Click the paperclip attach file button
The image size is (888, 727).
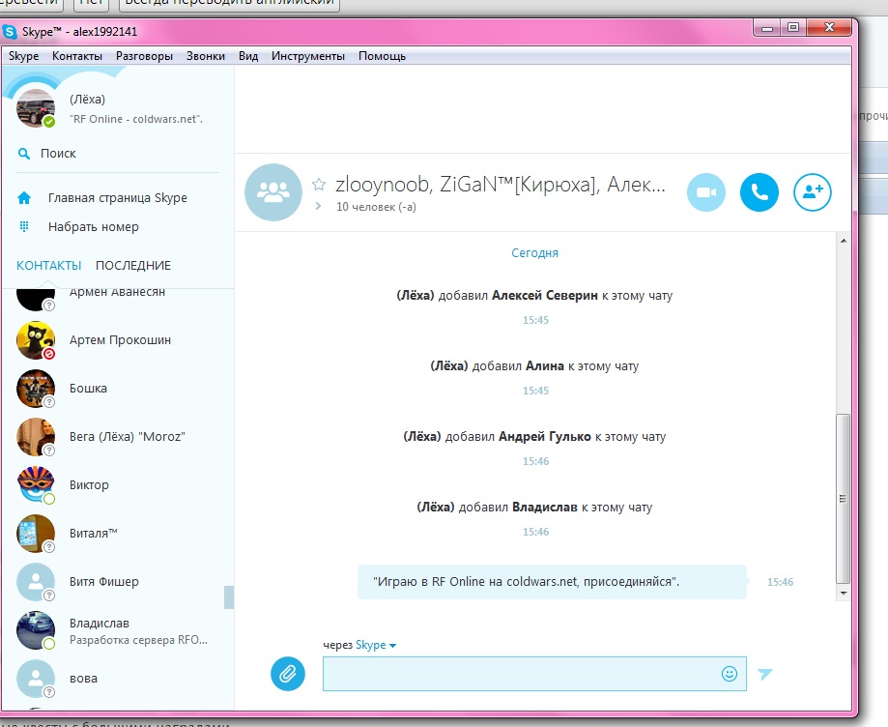[288, 674]
